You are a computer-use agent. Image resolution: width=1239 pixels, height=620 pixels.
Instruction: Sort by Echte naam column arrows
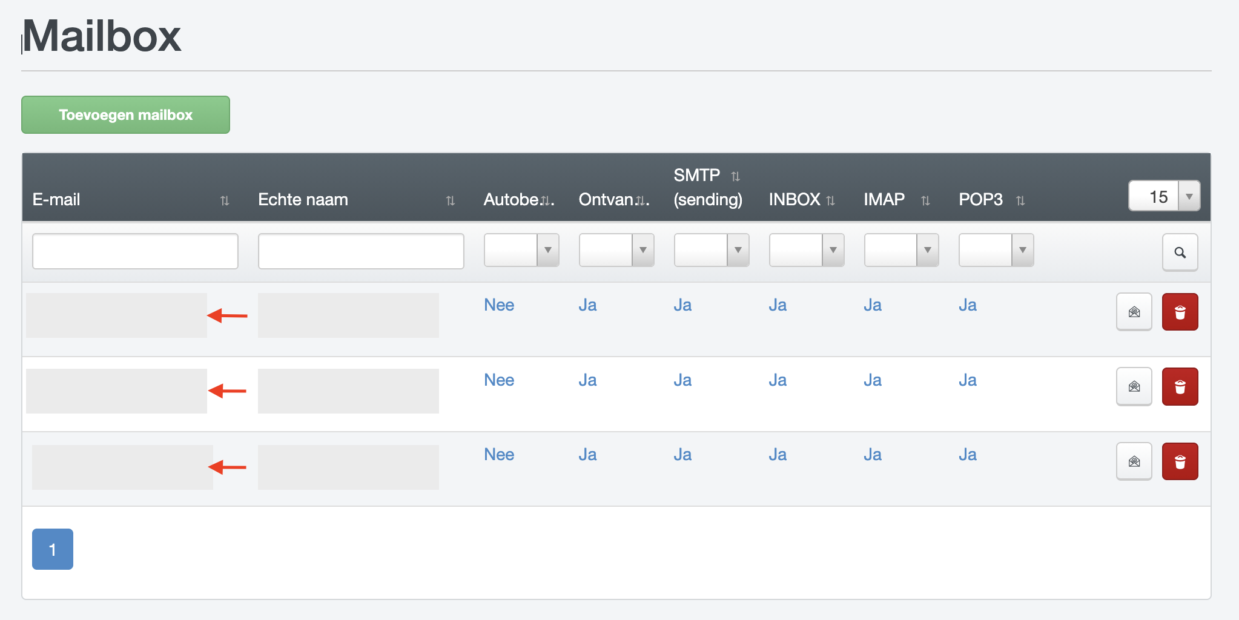pos(450,200)
